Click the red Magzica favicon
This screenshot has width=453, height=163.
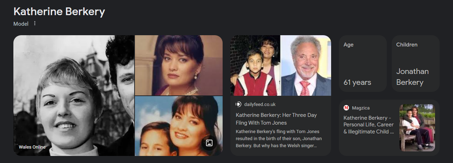[x=346, y=108]
